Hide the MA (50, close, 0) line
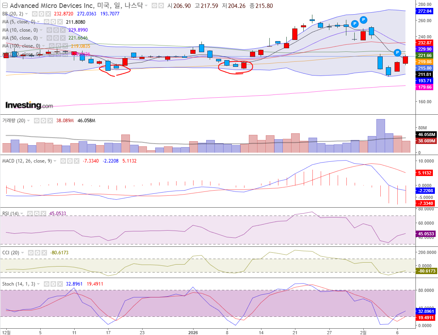 [49, 38]
